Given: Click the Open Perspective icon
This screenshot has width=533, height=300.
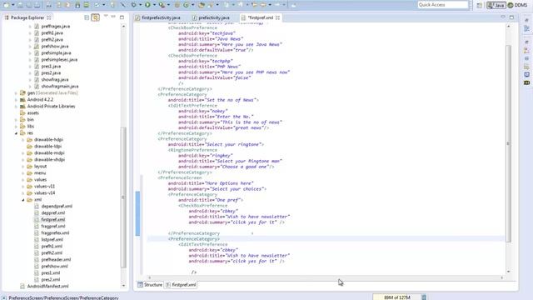Looking at the screenshot, I should pyautogui.click(x=480, y=5).
